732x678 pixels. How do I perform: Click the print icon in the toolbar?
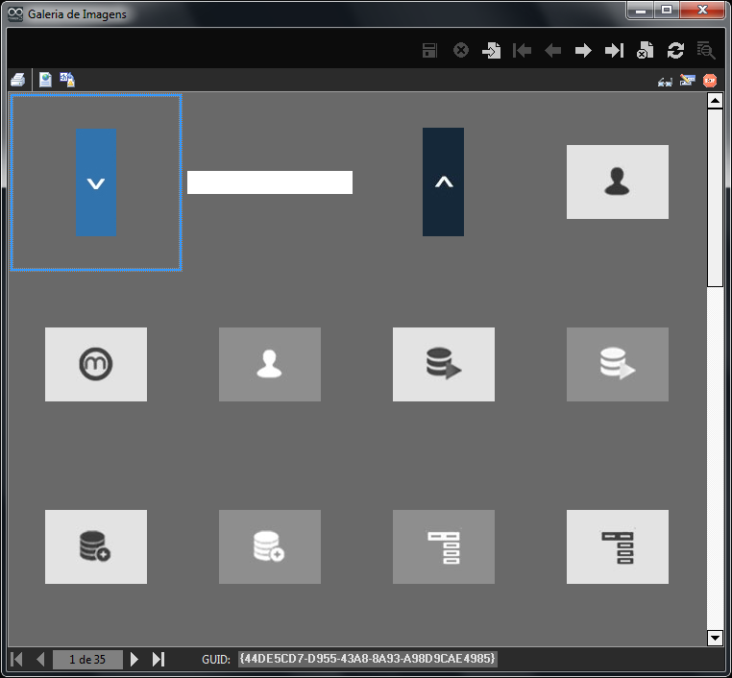click(18, 80)
